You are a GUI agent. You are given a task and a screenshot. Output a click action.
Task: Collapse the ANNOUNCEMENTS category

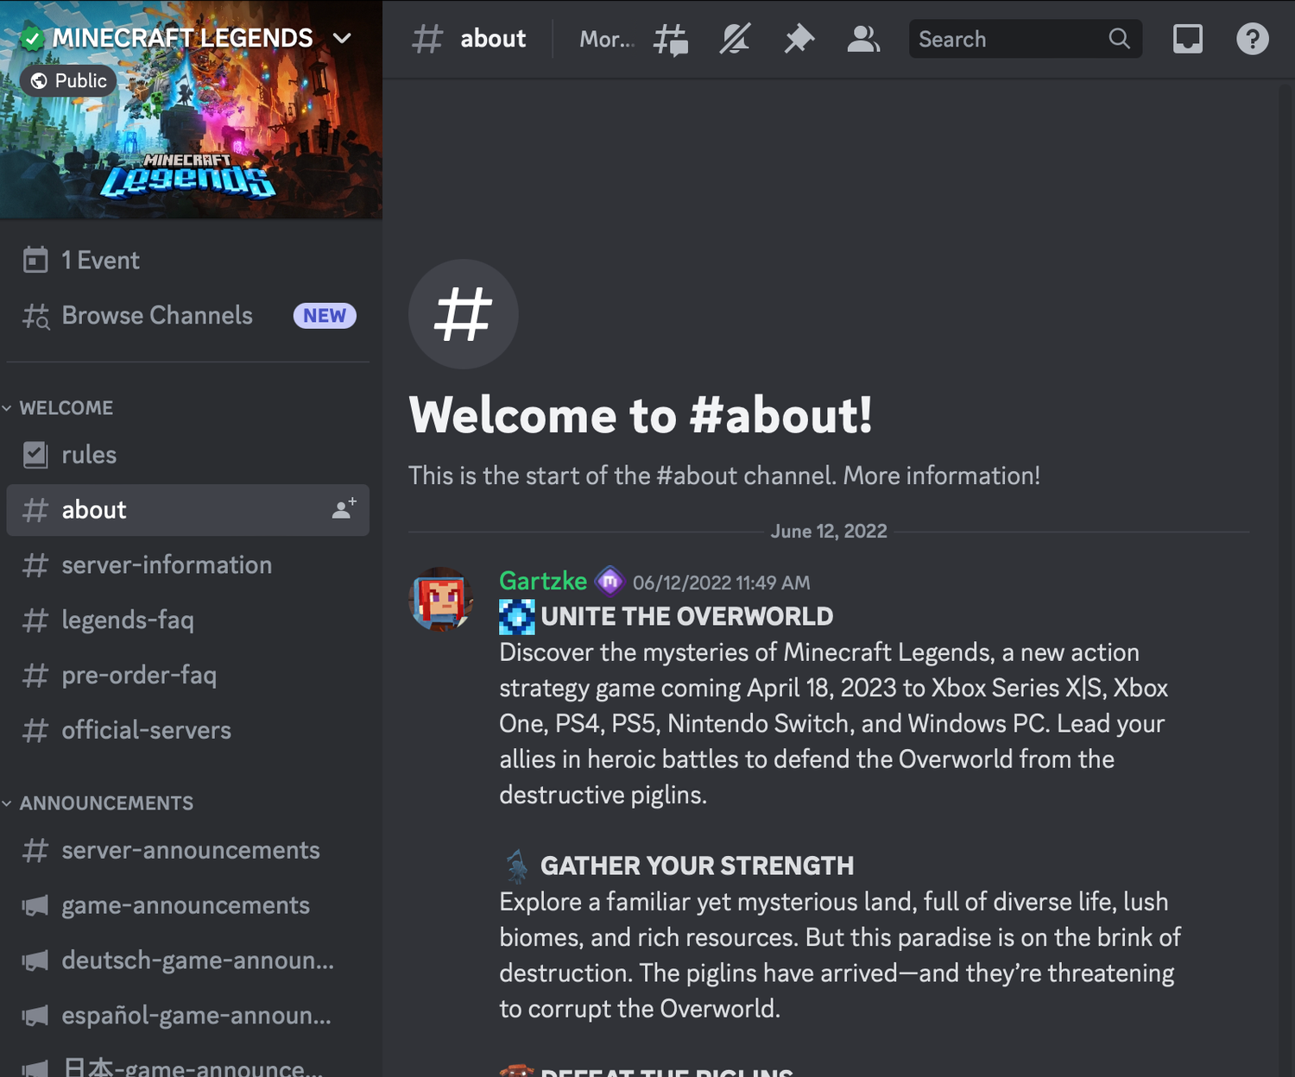(105, 803)
